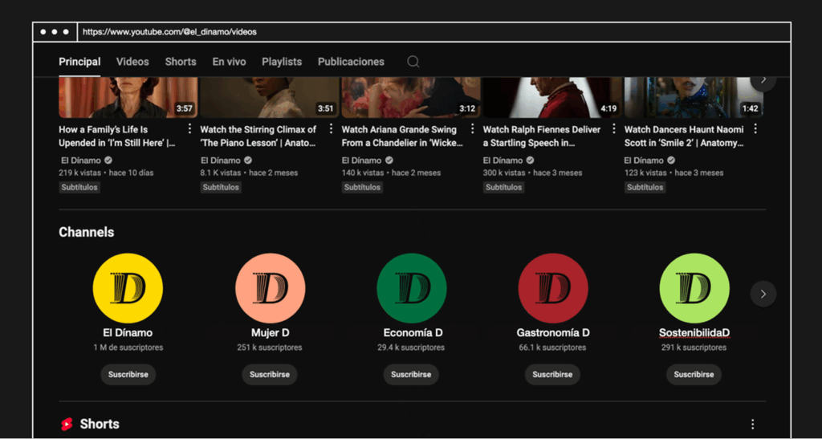
Task: Open the En vivo tab
Action: click(x=229, y=62)
